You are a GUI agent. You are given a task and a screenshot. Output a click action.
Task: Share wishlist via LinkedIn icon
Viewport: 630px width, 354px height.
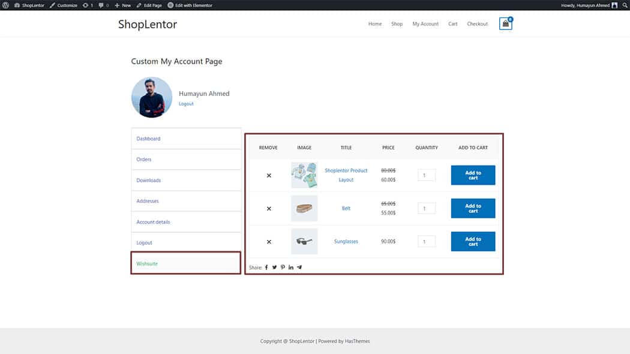[x=291, y=268]
